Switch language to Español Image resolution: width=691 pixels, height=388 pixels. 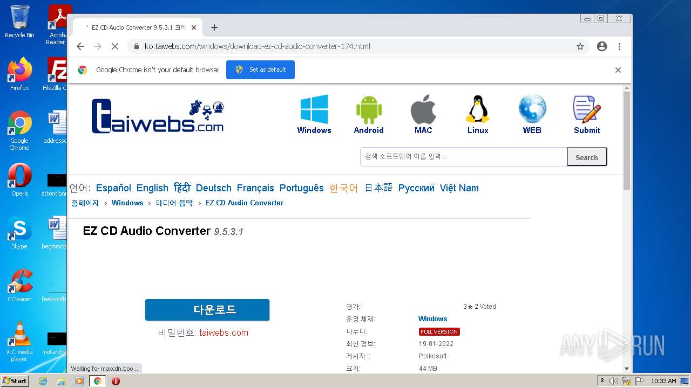113,188
